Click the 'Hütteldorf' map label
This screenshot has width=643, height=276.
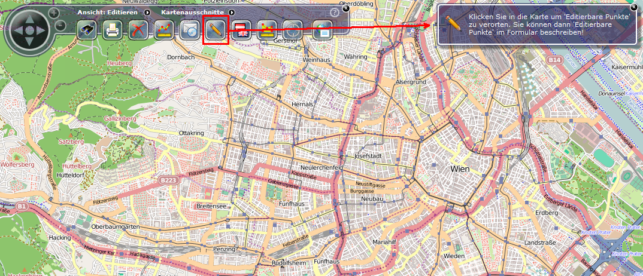point(69,174)
